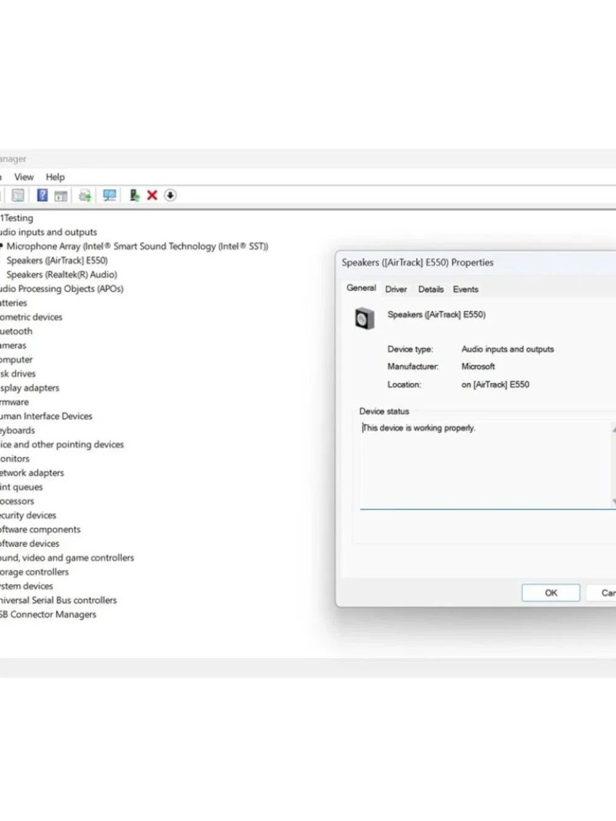The height and width of the screenshot is (821, 616).
Task: Select the Human Interface Devices category
Action: click(46, 416)
